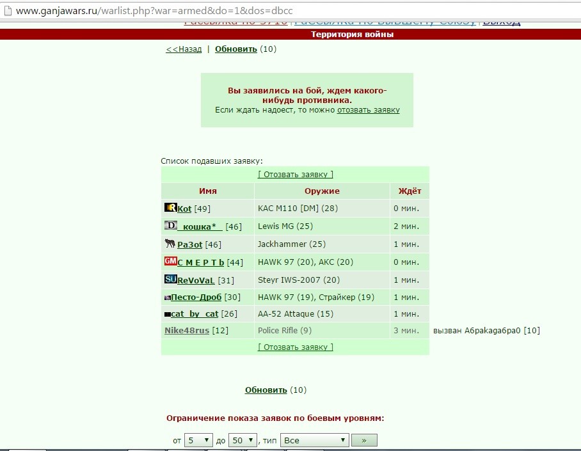Open player кошка* profile link
This screenshot has height=451, width=581.
point(200,226)
